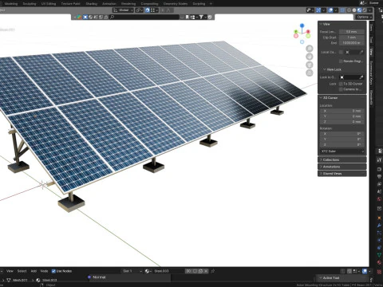
Task: Switch to the Shading workspace tab
Action: coord(91,4)
